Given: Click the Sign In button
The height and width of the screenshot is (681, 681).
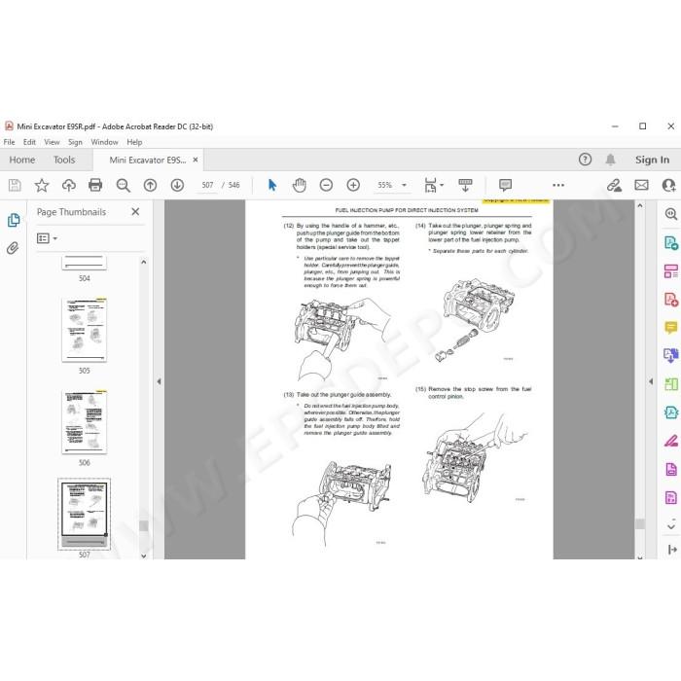Looking at the screenshot, I should pos(653,160).
